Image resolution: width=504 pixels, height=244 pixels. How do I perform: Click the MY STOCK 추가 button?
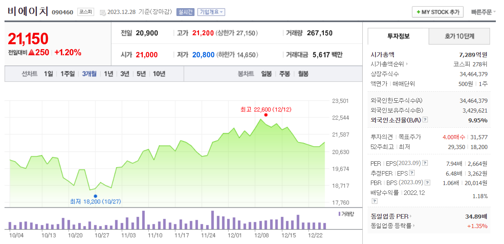click(x=437, y=12)
